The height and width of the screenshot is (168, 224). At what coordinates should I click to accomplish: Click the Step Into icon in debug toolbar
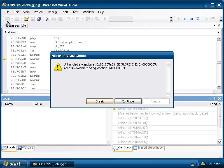pos(213,18)
